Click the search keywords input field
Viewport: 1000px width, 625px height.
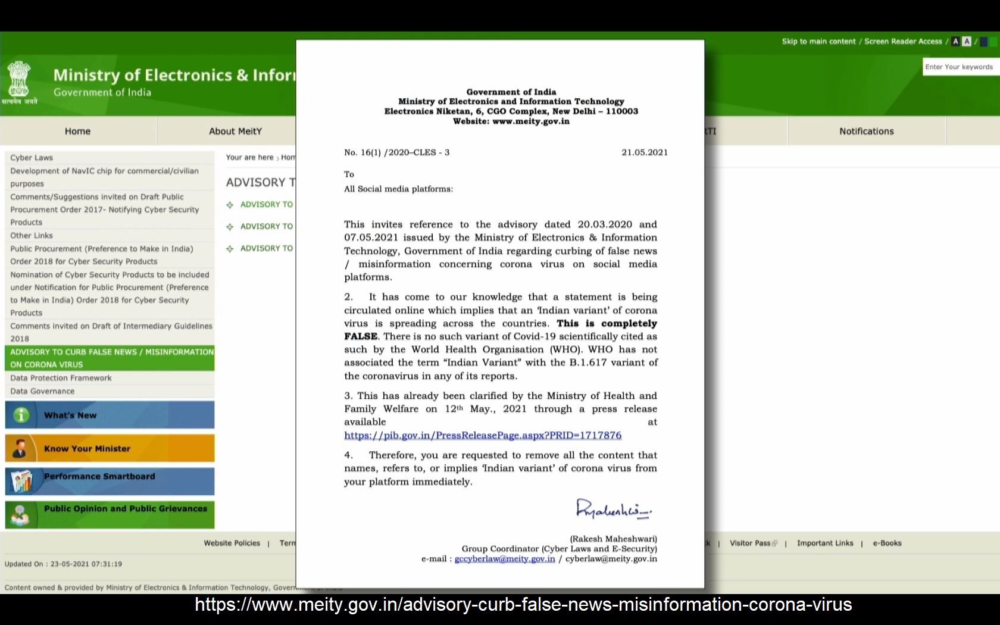click(x=960, y=67)
